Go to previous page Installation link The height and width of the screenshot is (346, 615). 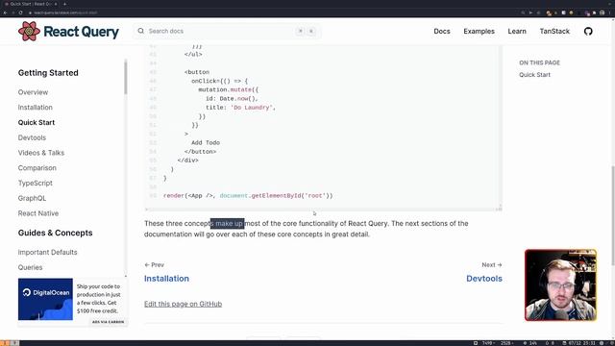(x=166, y=279)
